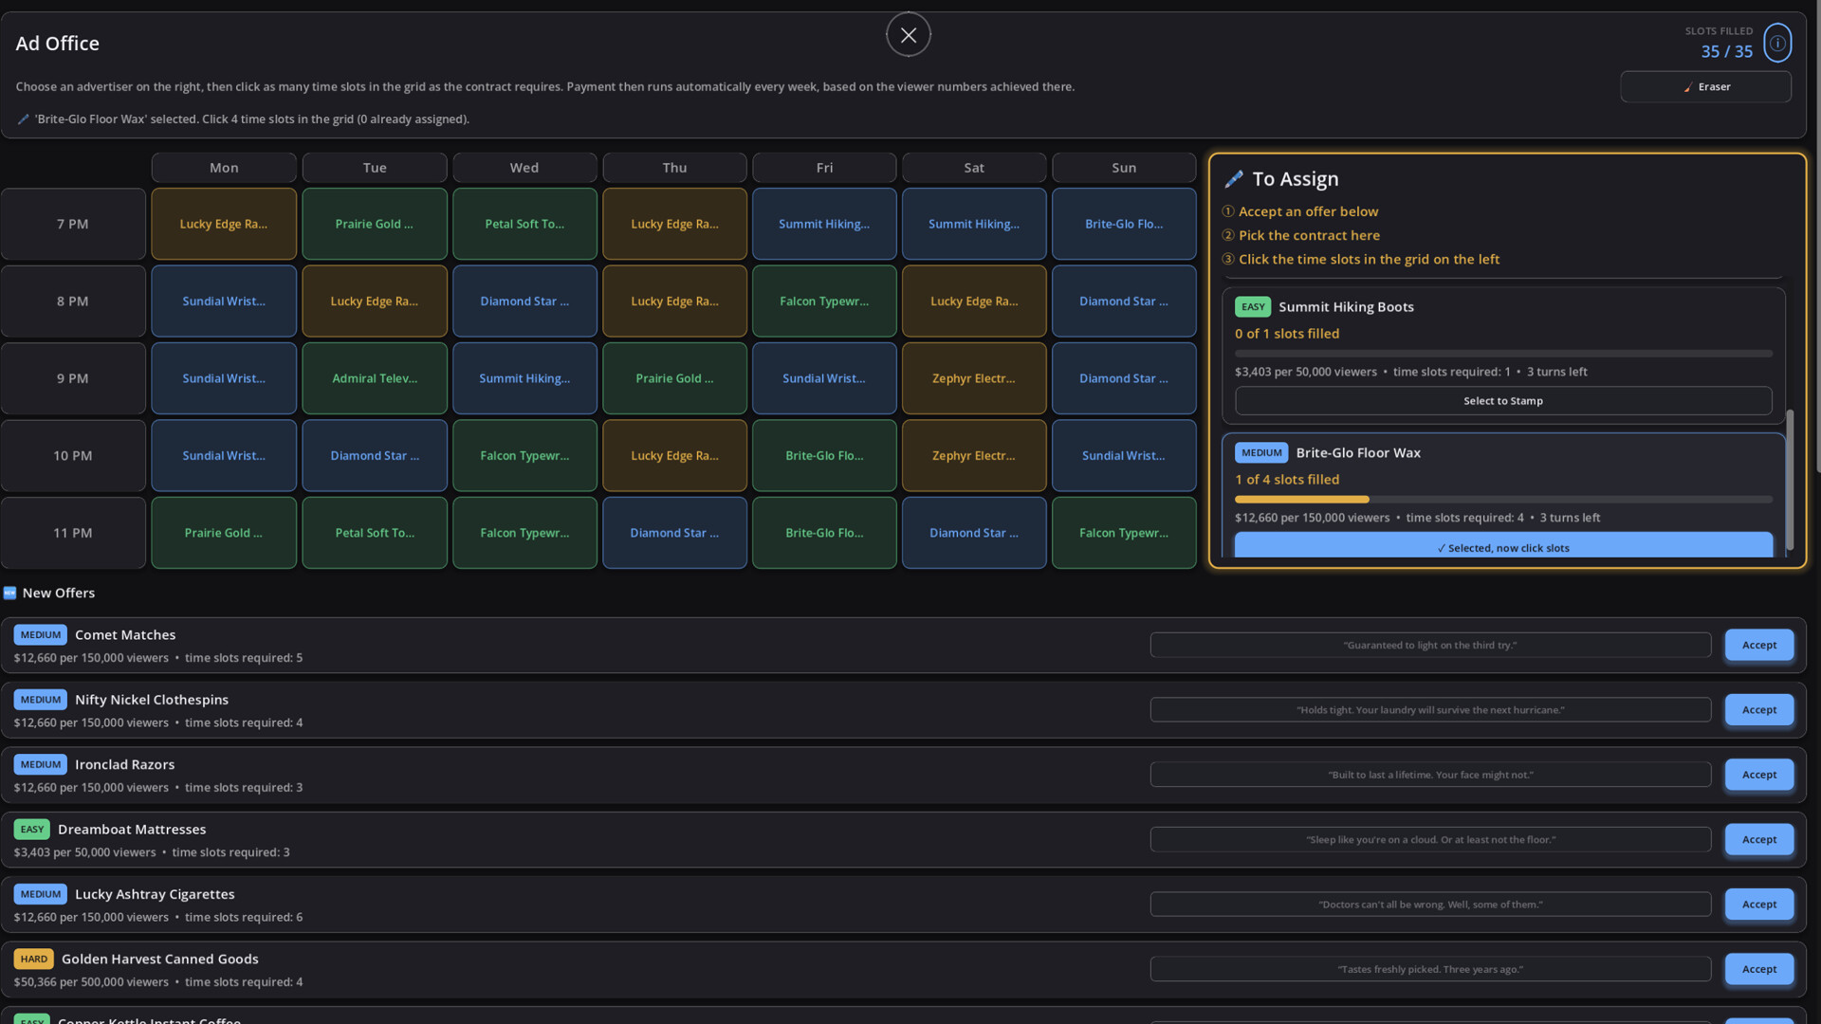This screenshot has width=1821, height=1024.
Task: Click the Sunday 7 PM Brite-Glo slot
Action: tap(1124, 224)
